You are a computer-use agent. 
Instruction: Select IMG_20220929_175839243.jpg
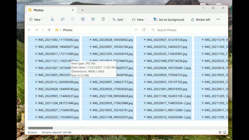pos(108,89)
